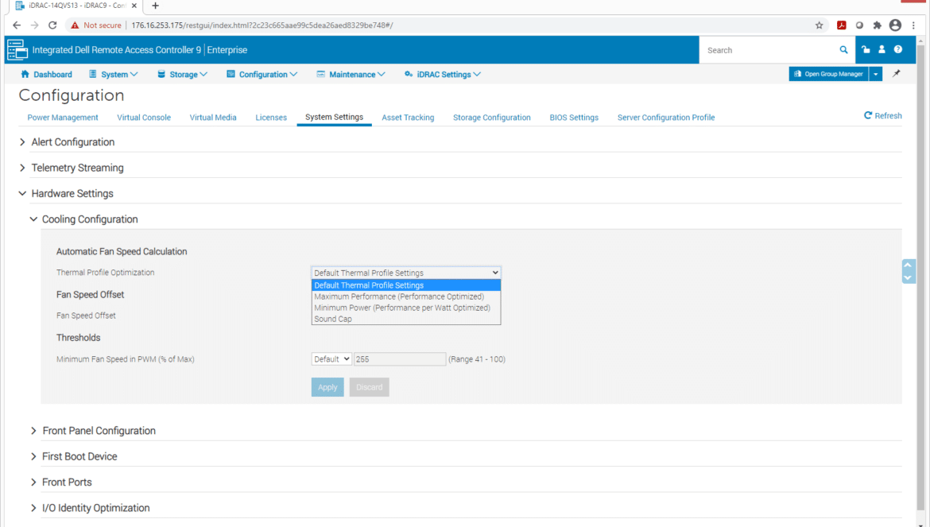This screenshot has height=527, width=930.
Task: Open the Chrome profile avatar icon
Action: tap(896, 25)
